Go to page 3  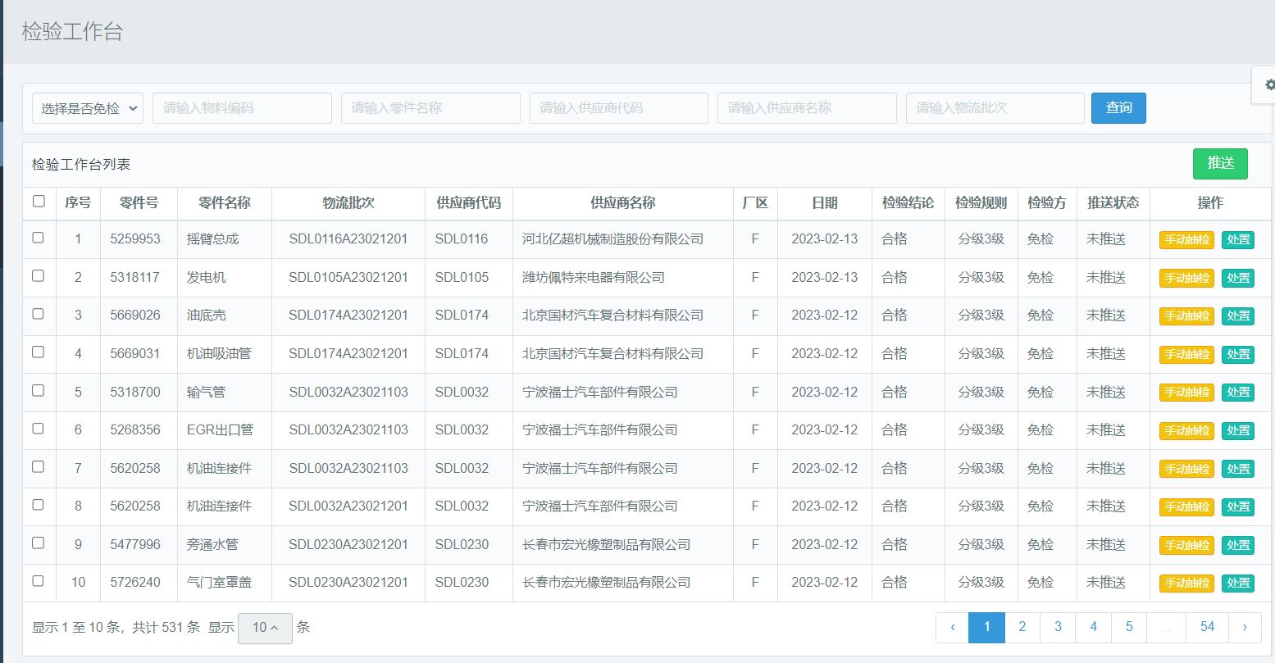coord(1058,627)
